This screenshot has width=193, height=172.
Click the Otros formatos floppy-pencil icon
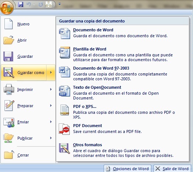tap(65, 148)
